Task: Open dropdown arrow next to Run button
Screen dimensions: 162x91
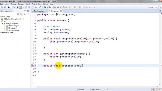Action: click(x=43, y=7)
